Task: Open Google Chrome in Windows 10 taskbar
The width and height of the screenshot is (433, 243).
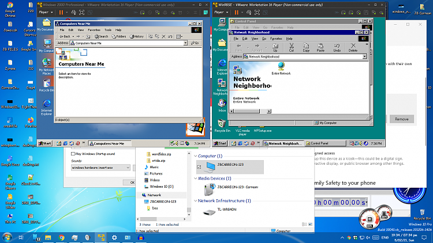Action: [x=61, y=237]
